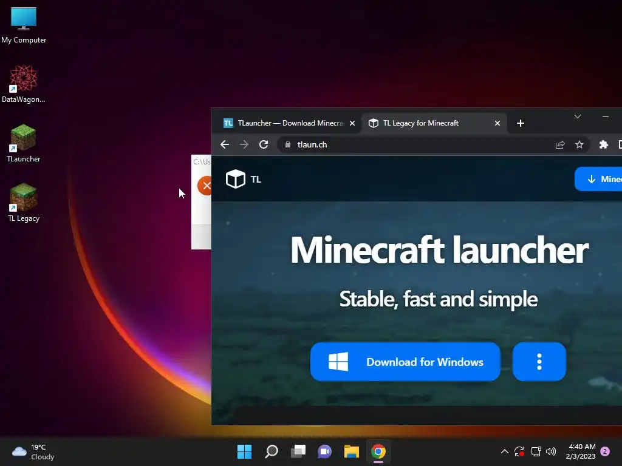Image resolution: width=622 pixels, height=466 pixels.
Task: Select the TL Legacy desktop shortcut
Action: coord(24,203)
